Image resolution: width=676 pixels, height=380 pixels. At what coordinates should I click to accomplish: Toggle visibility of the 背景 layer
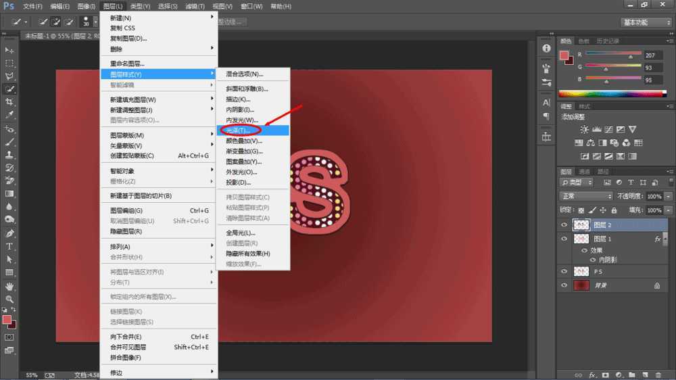[x=564, y=286]
